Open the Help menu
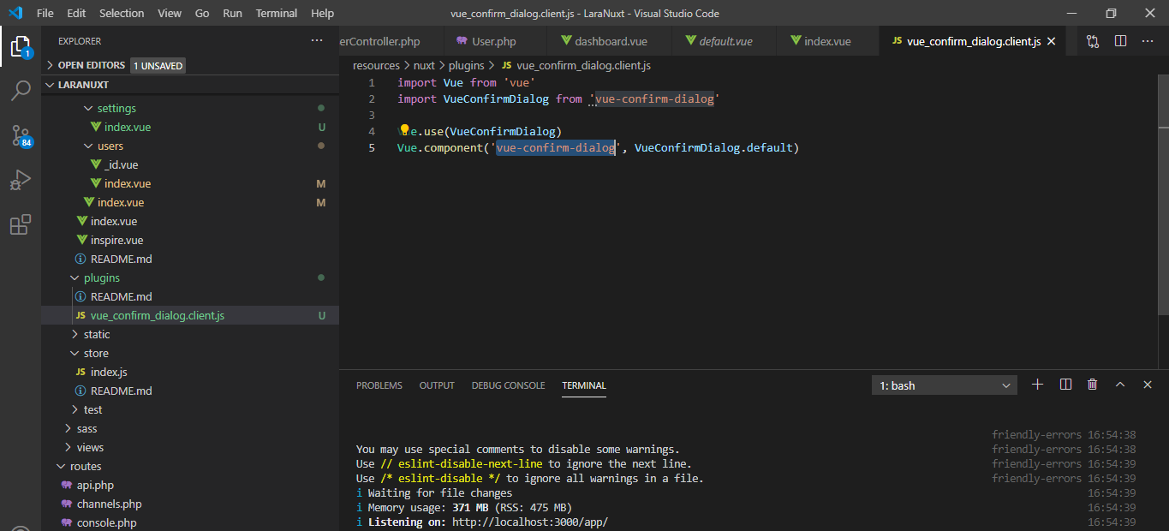 pos(323,13)
